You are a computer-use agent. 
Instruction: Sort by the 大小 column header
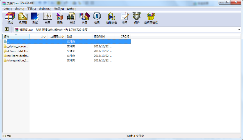point(38,36)
